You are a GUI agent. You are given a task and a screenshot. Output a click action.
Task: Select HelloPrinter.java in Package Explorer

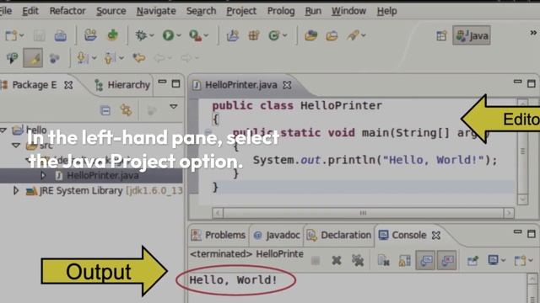point(103,176)
